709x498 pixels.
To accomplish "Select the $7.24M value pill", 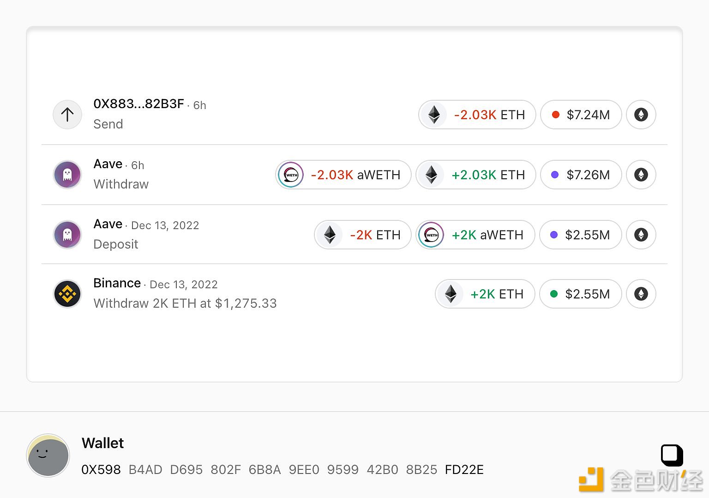I will tap(581, 115).
